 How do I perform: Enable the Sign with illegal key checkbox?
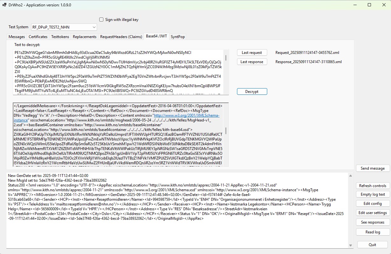coord(101,19)
